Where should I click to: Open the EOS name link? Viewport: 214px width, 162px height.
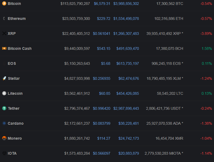click(12, 63)
